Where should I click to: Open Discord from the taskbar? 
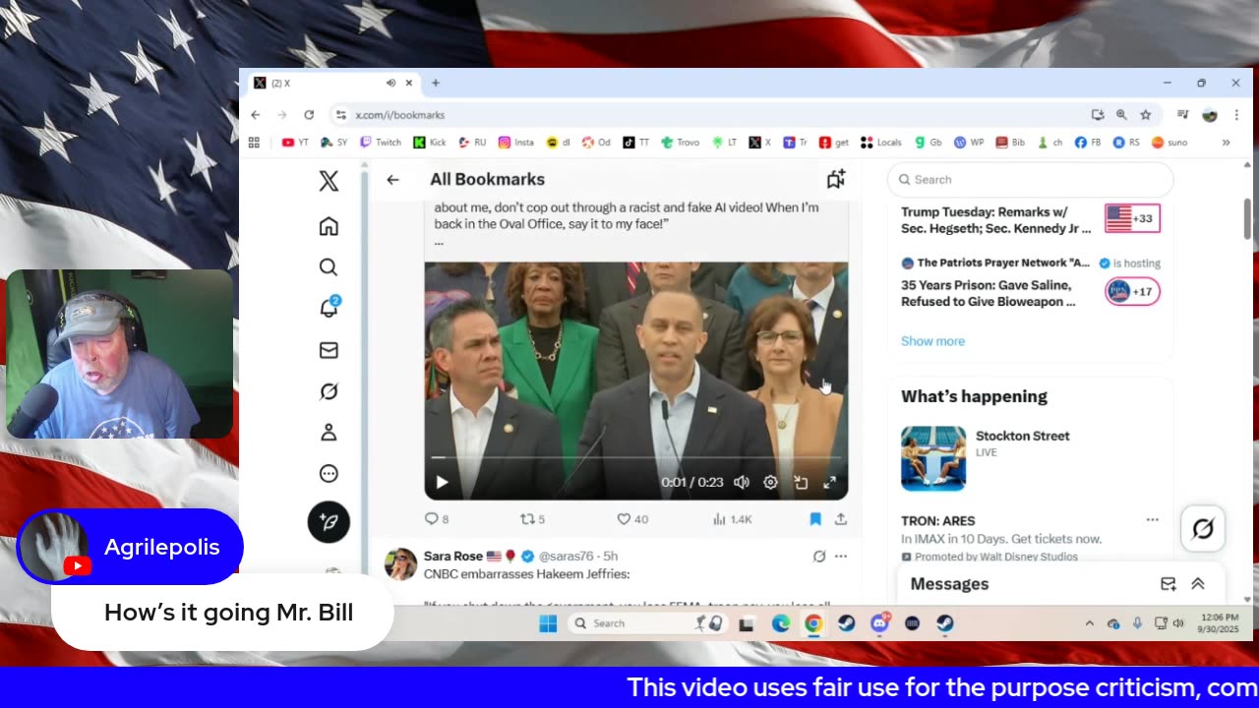point(879,623)
